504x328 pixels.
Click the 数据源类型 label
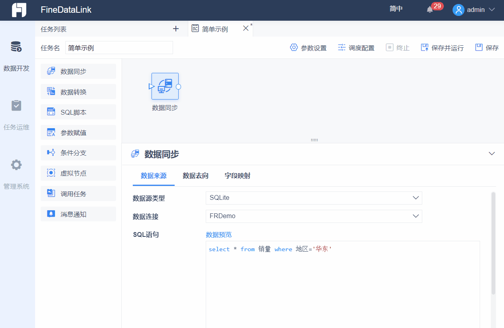click(x=149, y=198)
